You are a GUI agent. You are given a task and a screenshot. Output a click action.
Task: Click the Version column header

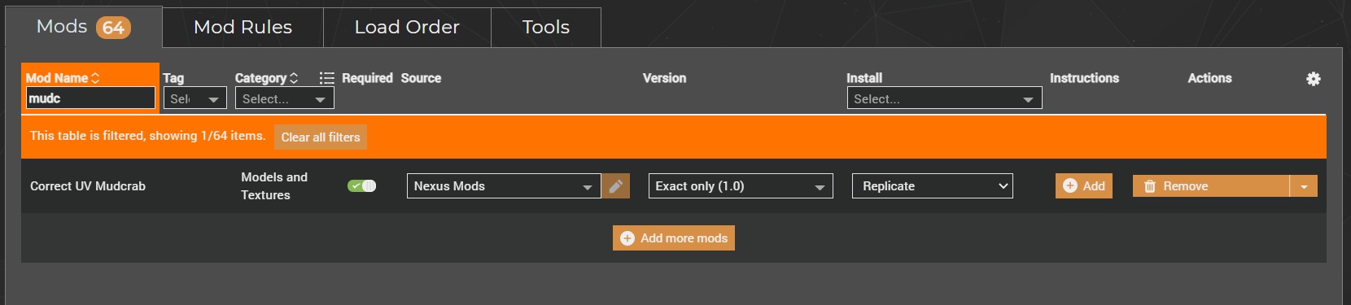click(664, 78)
